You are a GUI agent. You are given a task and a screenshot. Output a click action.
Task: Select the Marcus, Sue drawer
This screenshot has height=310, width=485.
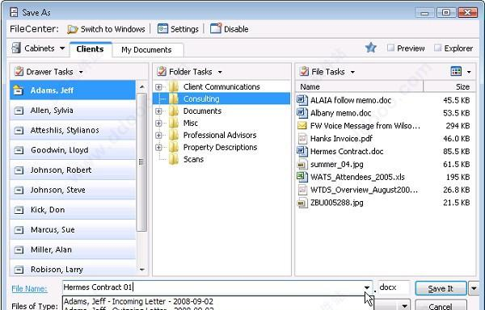(x=73, y=230)
